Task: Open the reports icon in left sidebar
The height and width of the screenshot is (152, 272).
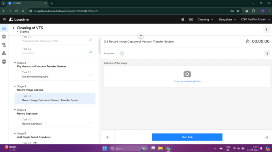Action: 4,62
